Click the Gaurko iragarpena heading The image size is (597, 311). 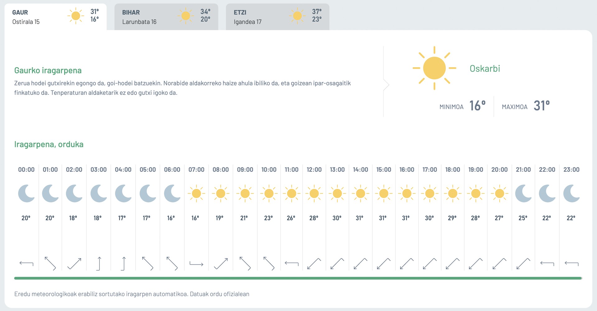pos(48,71)
